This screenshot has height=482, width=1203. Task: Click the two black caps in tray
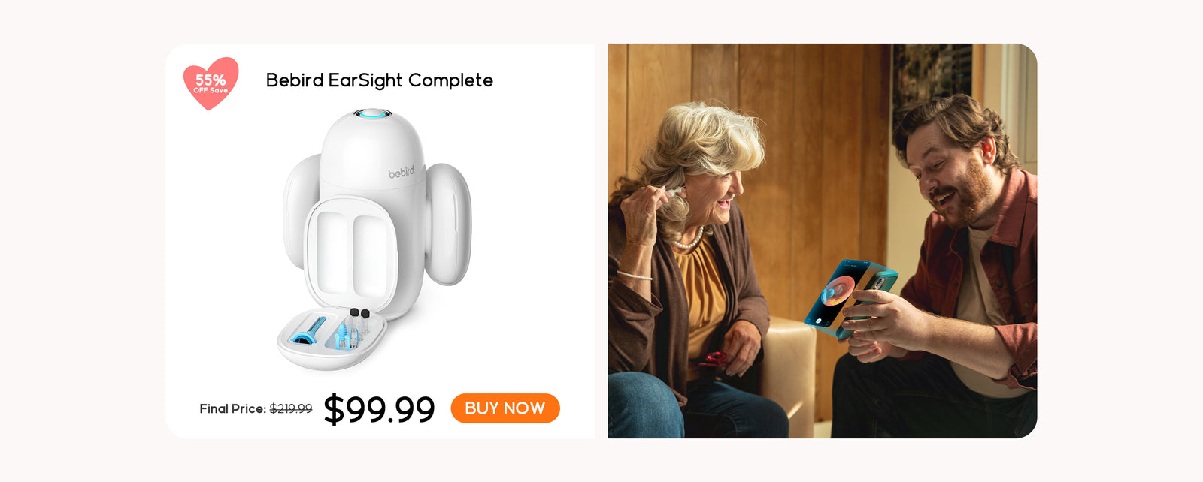coord(359,312)
